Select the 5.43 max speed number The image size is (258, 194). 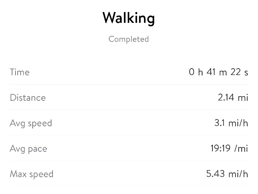click(x=215, y=174)
